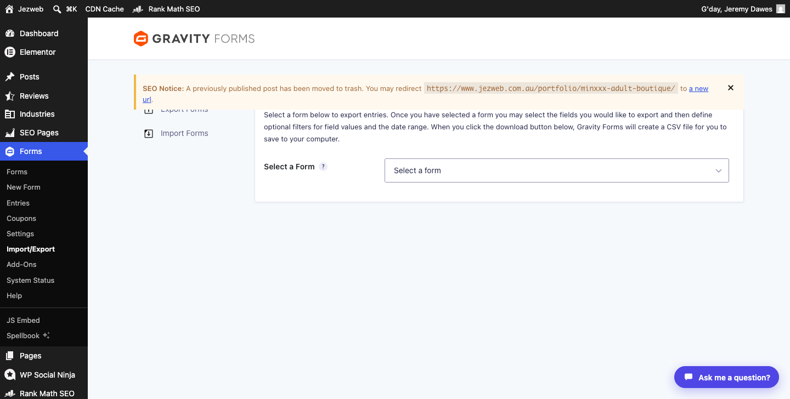Click the Export Forms tab icon

pos(149,111)
